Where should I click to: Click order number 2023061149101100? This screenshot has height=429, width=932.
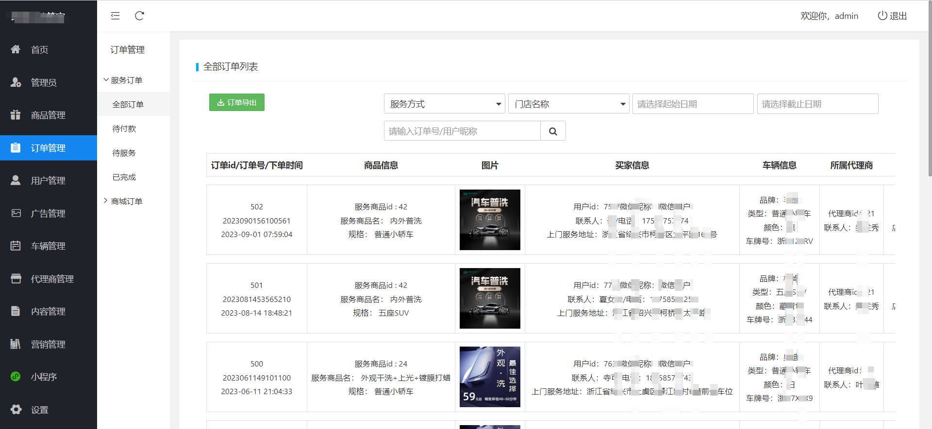point(257,378)
